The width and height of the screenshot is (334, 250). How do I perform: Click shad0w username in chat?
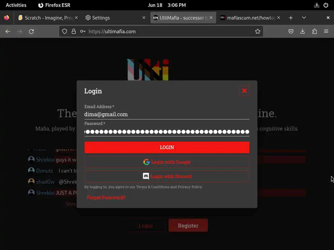pos(45,182)
